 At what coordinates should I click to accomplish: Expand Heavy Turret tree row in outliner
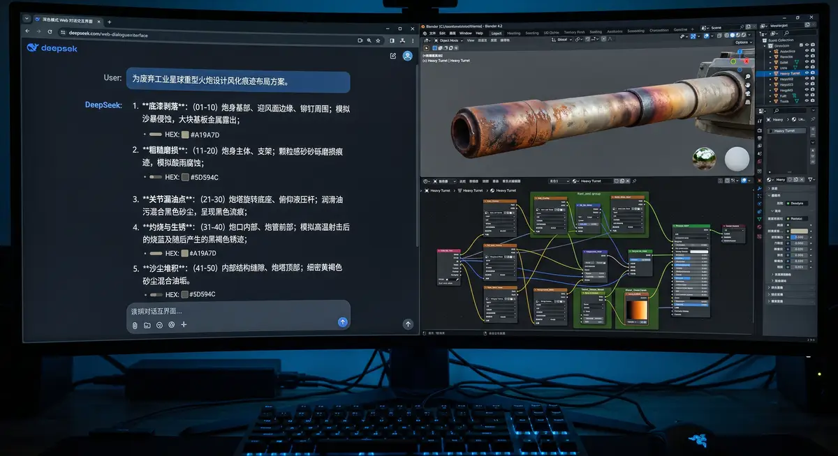click(770, 73)
